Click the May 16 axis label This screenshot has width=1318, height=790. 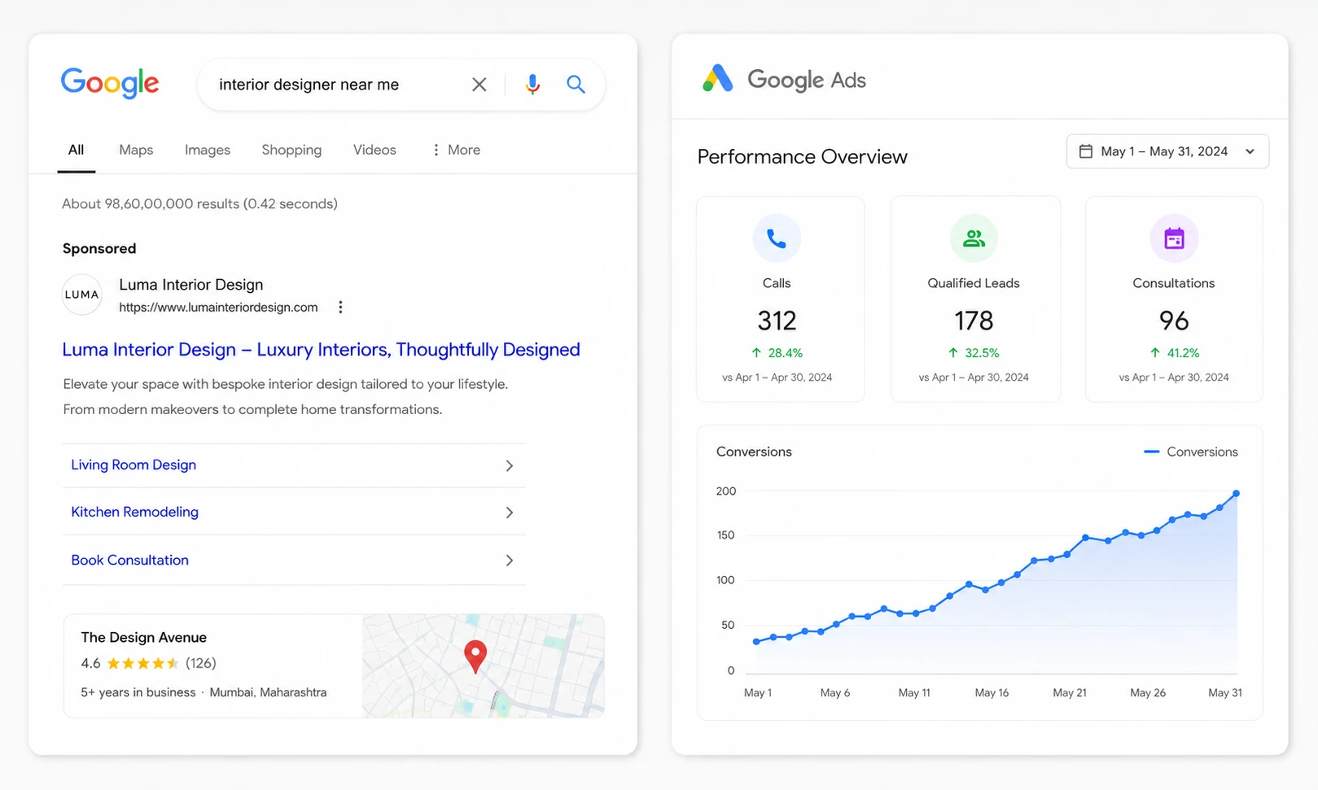pyautogui.click(x=992, y=692)
